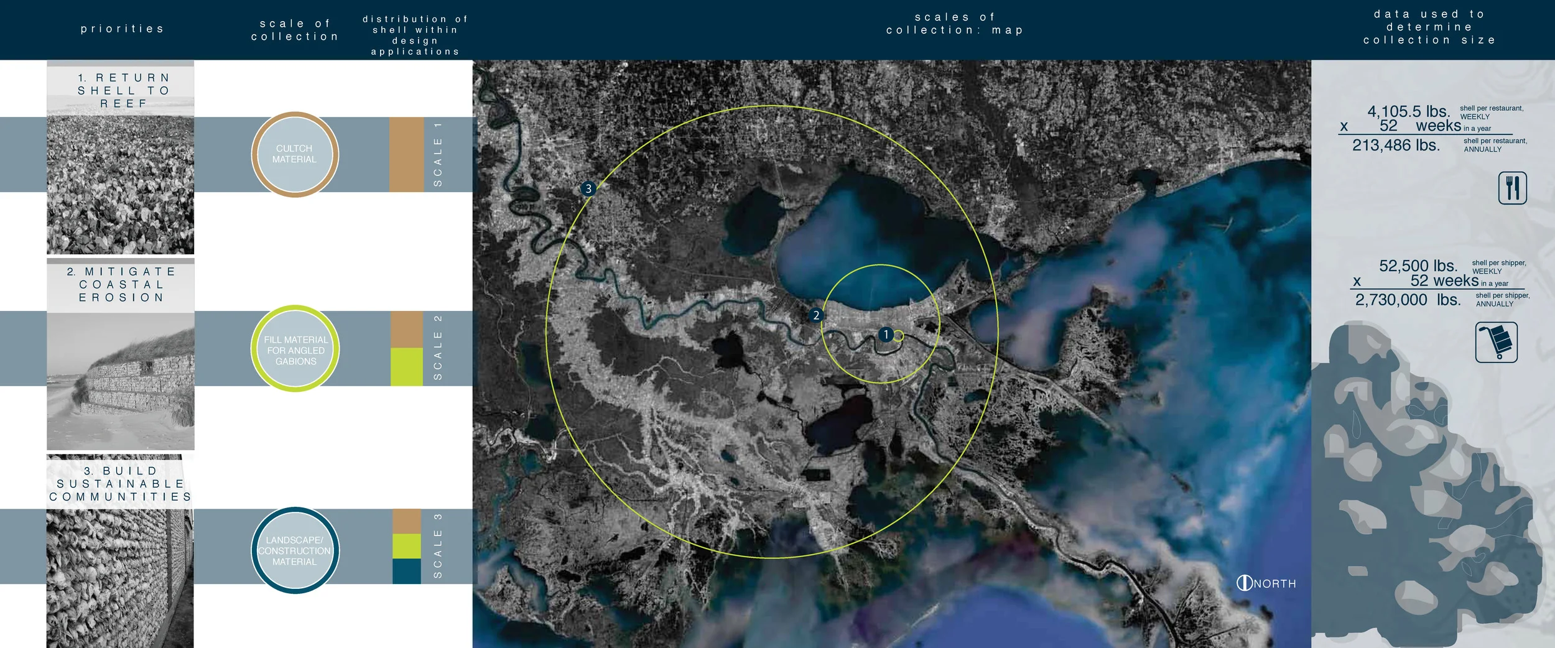Image resolution: width=1555 pixels, height=648 pixels.
Task: Click the tan swatch in Scale 1 row
Action: pyautogui.click(x=406, y=154)
